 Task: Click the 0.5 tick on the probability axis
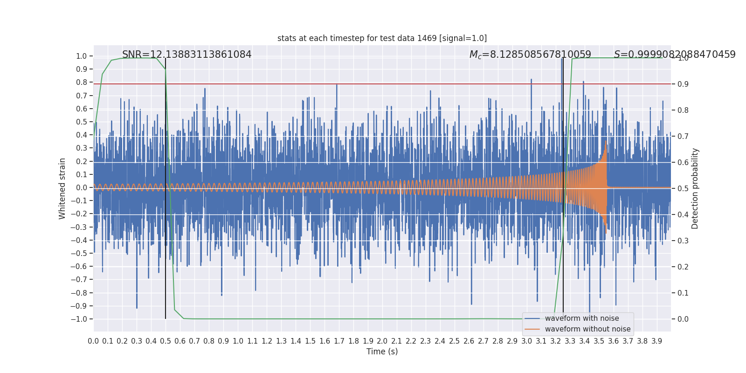tap(683, 188)
